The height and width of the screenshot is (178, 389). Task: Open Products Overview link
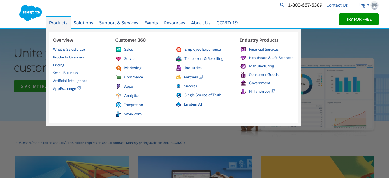pos(69,57)
